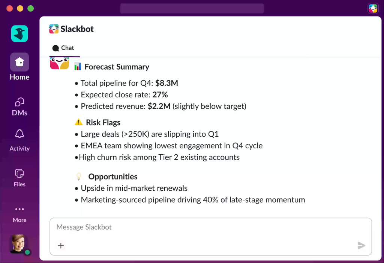Click the More options icon in the sidebar
384x263 pixels.
pos(19,209)
